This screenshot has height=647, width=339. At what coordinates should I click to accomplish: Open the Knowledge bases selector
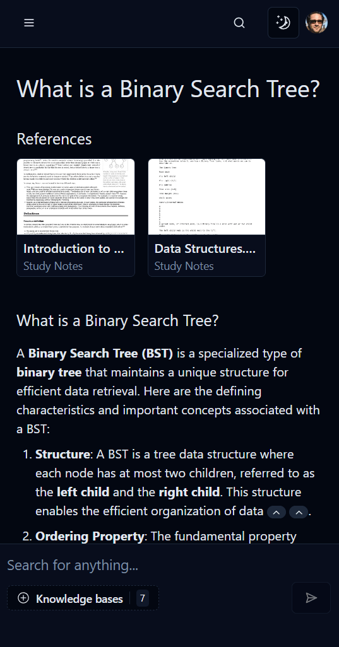pos(83,598)
